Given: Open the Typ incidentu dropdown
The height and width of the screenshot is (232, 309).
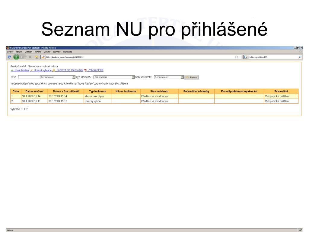Looking at the screenshot, I should 114,77.
